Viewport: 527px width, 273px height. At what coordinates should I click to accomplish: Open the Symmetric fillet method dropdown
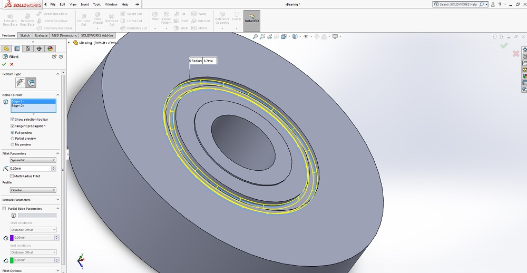(33, 160)
